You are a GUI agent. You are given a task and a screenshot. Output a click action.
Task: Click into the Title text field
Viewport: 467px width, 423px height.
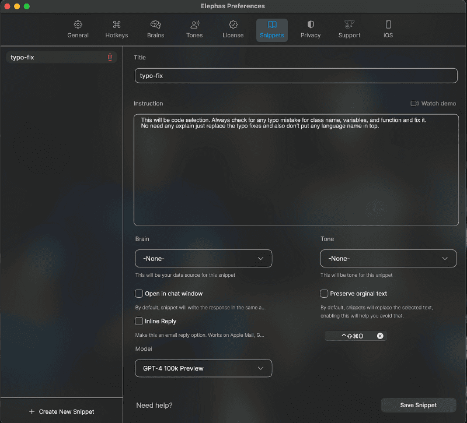295,76
